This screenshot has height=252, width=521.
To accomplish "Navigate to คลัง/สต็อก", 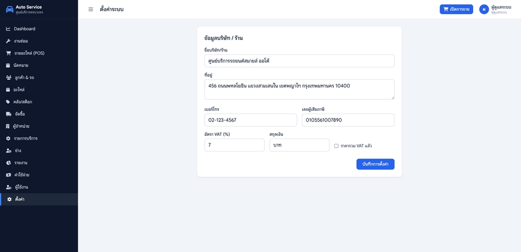I will tap(39, 102).
